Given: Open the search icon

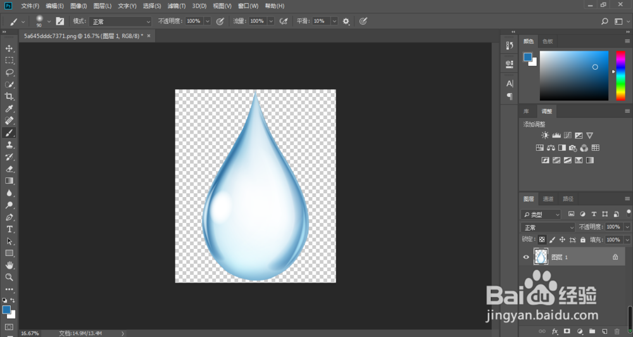Looking at the screenshot, I should click(605, 22).
